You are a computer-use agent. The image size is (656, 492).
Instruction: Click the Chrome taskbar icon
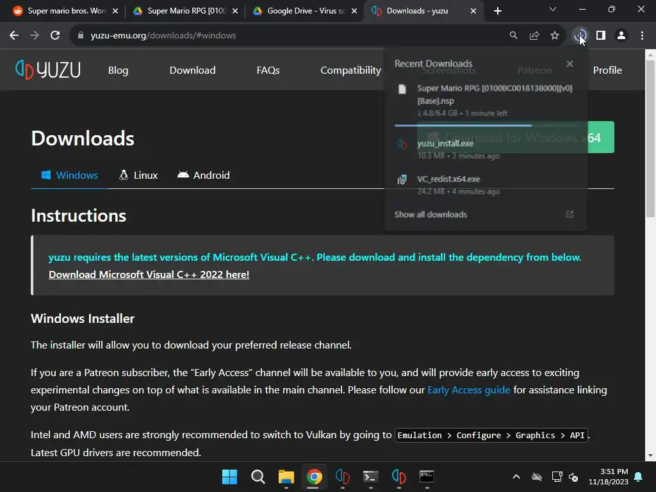pyautogui.click(x=314, y=477)
